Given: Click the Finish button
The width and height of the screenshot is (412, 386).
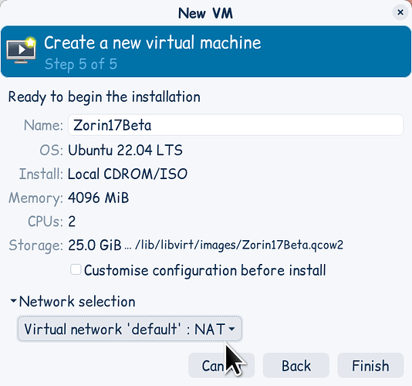Looking at the screenshot, I should coord(370,365).
